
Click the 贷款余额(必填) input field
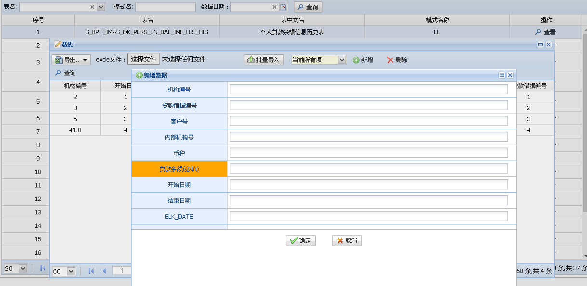click(369, 169)
